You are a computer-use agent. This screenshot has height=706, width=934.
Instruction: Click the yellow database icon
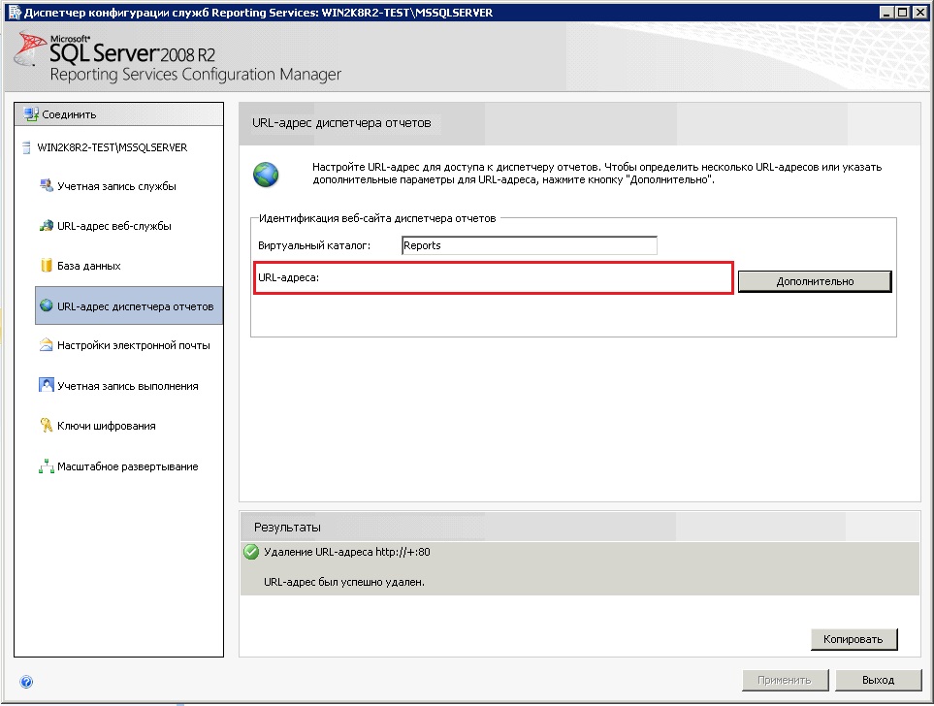[46, 266]
